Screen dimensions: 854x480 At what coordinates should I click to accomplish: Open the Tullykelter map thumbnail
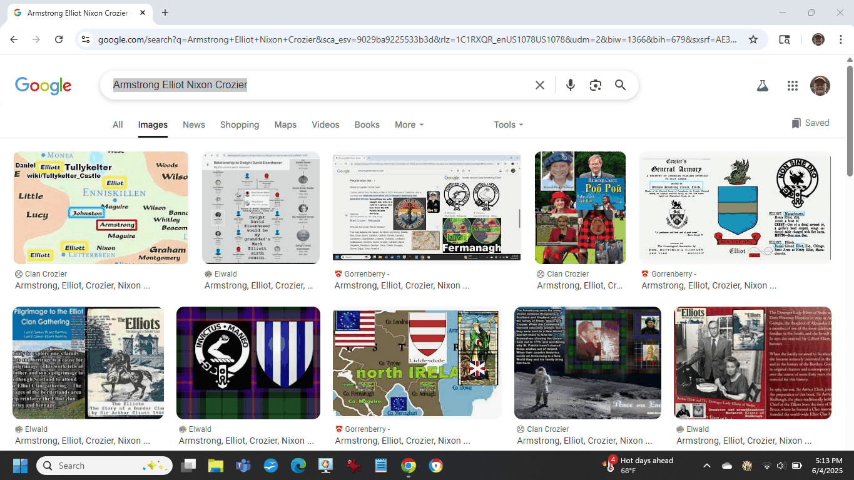point(101,208)
